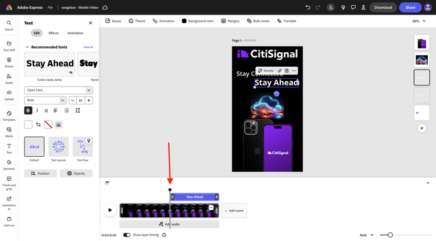Open the Open Sans font dropdown

58,90
